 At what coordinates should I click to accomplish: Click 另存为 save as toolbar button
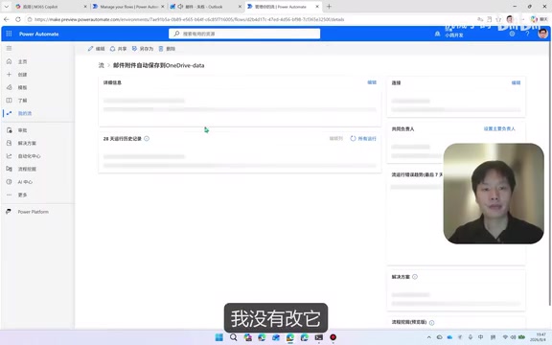tap(143, 49)
